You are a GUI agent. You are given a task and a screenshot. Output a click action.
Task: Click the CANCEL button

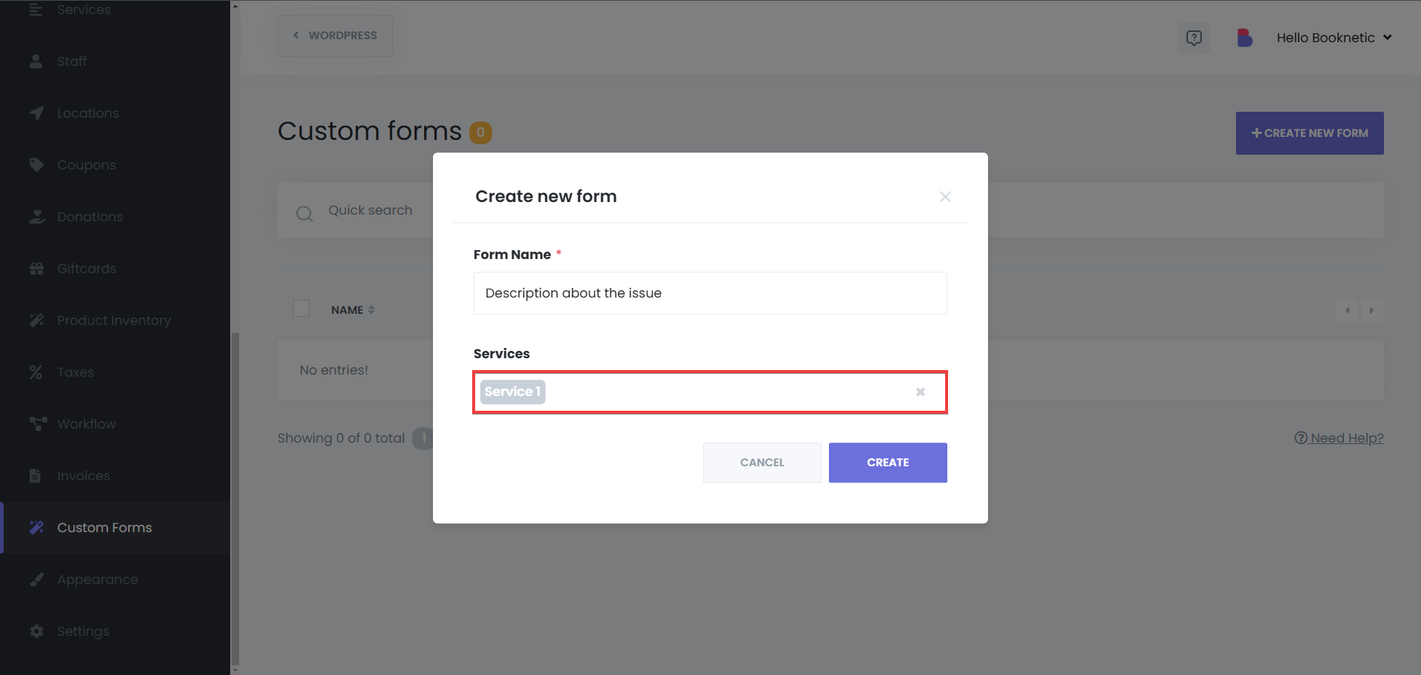coord(762,463)
